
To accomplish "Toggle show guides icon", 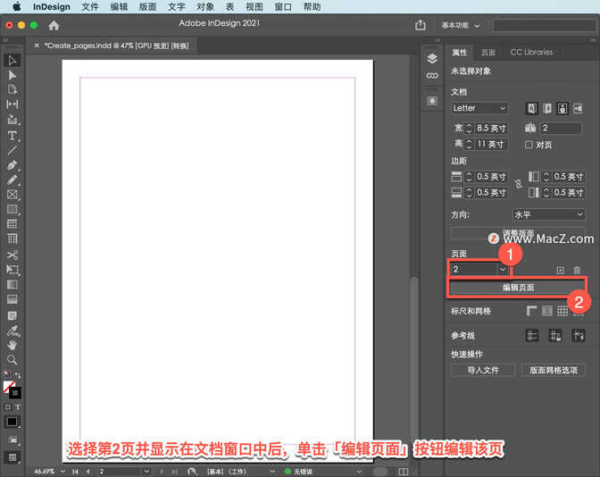I will click(x=531, y=336).
